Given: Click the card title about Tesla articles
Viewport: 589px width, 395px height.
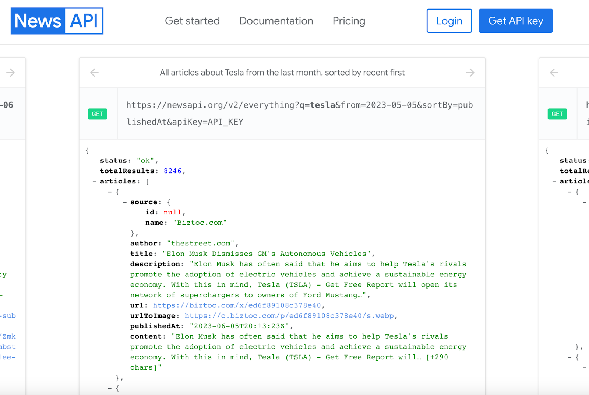Looking at the screenshot, I should [282, 73].
